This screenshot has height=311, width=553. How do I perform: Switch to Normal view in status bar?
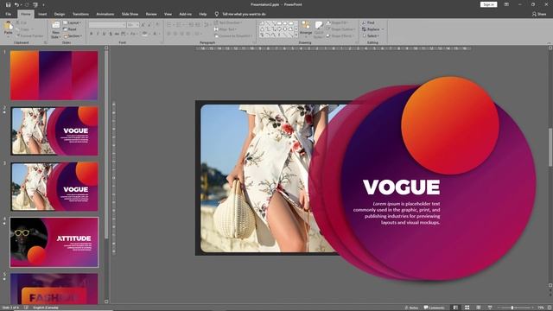click(455, 308)
